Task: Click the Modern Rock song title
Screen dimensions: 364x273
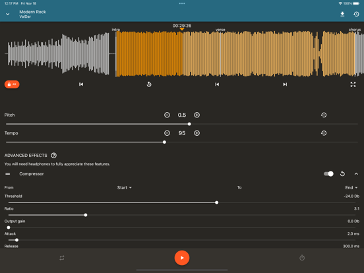Action: click(33, 12)
